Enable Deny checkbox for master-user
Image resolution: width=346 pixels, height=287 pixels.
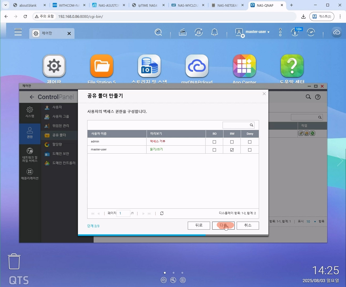[x=249, y=150]
